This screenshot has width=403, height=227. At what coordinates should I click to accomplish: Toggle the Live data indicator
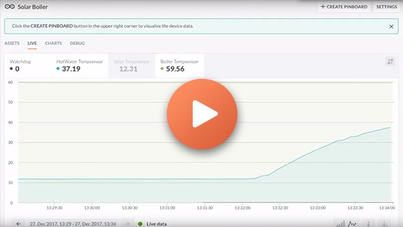pyautogui.click(x=152, y=224)
